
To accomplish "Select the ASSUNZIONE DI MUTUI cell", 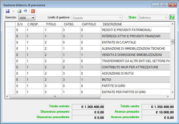I will tap(136, 74).
